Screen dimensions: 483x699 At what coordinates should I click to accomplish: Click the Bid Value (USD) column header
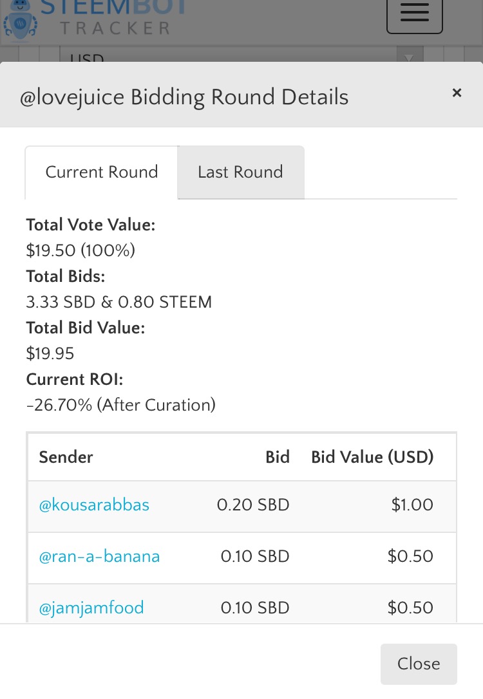pos(372,457)
